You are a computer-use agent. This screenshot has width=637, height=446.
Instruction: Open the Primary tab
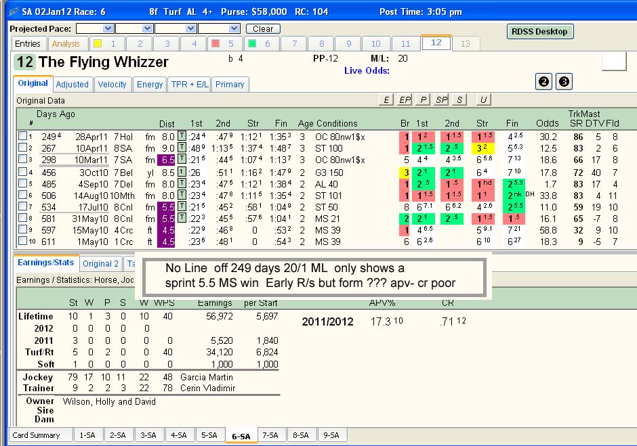[x=230, y=85]
